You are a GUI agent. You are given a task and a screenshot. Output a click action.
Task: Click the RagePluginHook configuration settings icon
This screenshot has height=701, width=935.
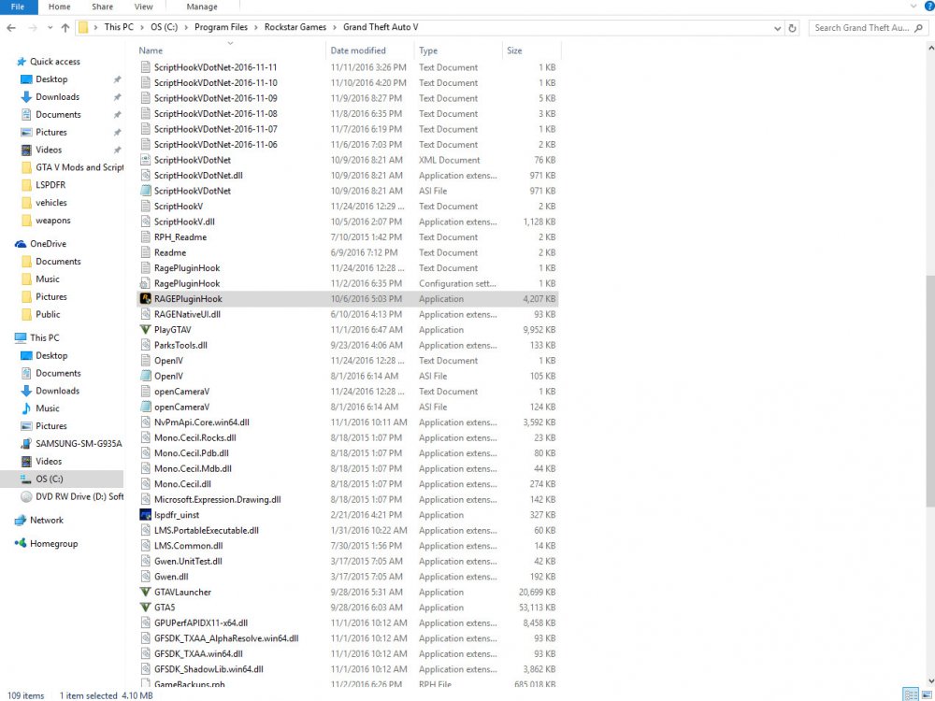tap(145, 283)
